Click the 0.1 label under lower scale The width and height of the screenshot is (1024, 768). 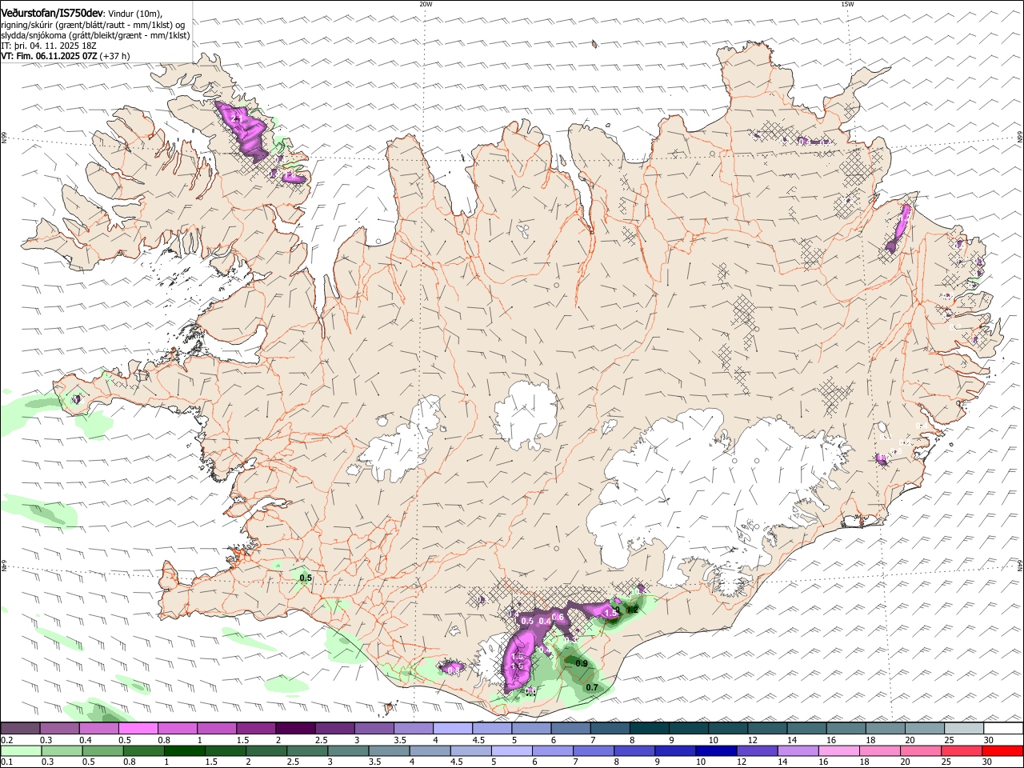6,762
